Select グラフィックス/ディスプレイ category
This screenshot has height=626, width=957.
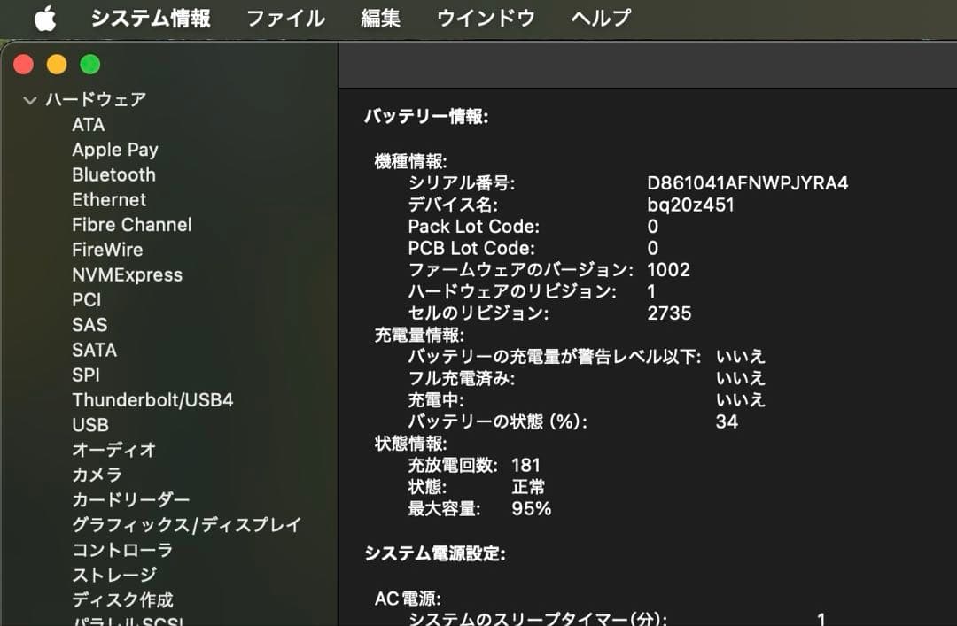(186, 524)
